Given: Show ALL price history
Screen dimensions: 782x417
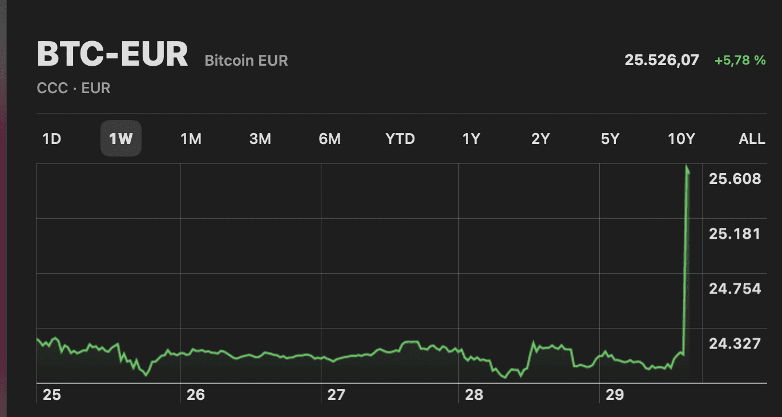Looking at the screenshot, I should [752, 139].
